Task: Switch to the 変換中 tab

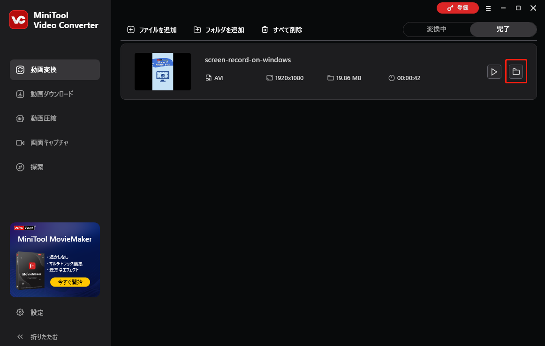Action: [x=437, y=29]
